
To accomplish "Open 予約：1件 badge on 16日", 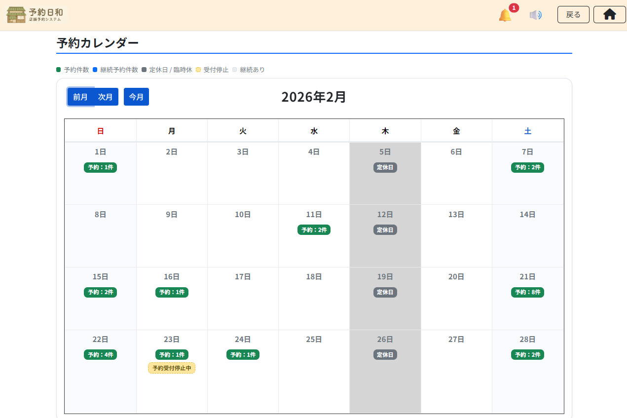I will tap(172, 292).
